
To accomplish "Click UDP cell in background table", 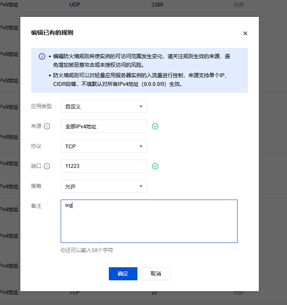I will click(x=75, y=5).
